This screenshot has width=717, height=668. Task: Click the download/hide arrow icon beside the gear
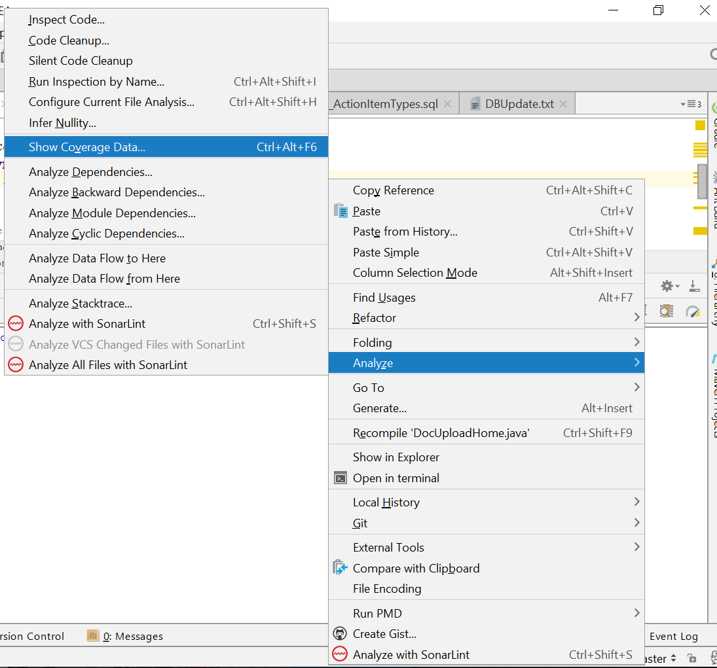pos(694,286)
